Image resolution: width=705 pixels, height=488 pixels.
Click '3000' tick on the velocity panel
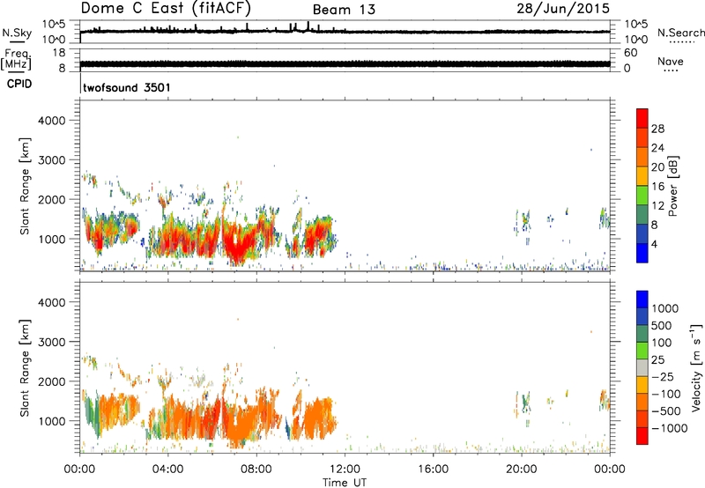click(x=51, y=342)
